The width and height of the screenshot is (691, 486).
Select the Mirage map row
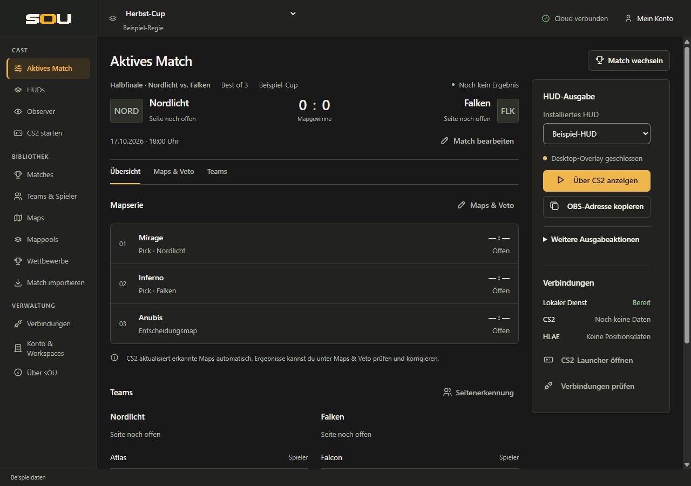(x=314, y=244)
